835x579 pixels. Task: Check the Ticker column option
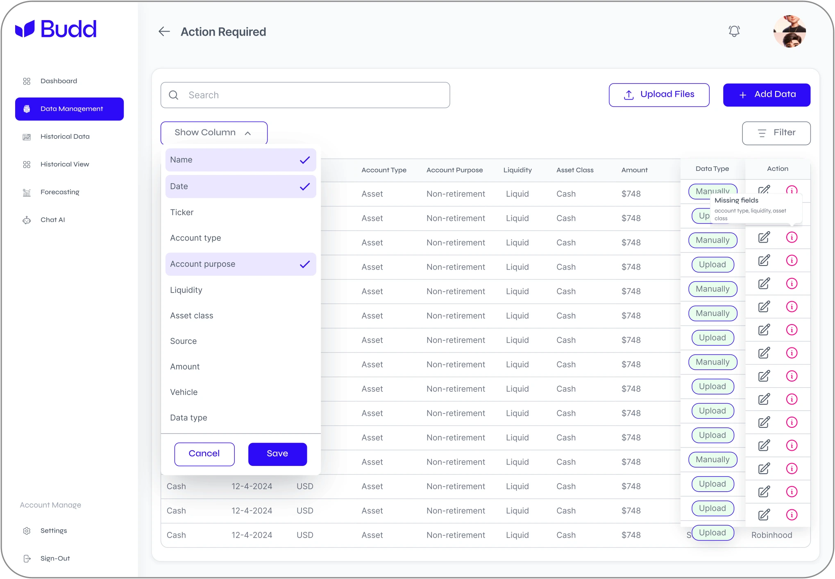click(x=241, y=212)
